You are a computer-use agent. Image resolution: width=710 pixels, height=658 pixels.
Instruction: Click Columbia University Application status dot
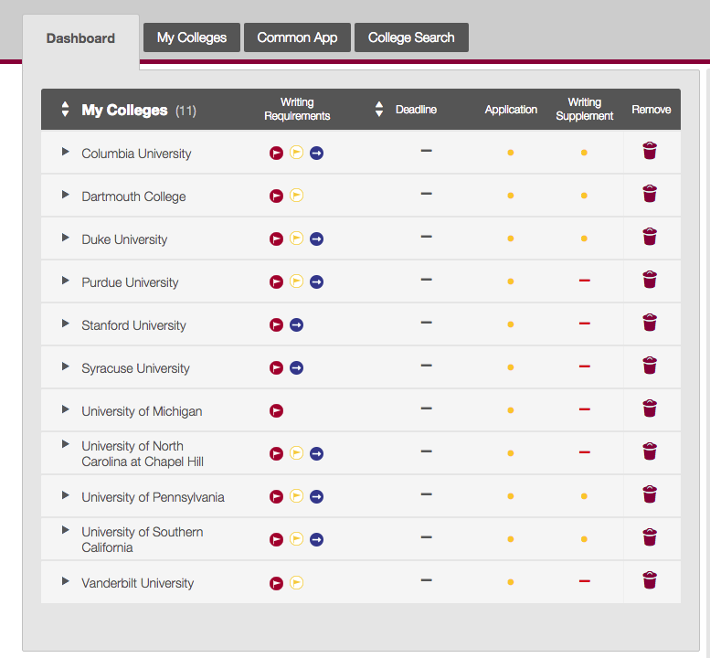(x=510, y=153)
